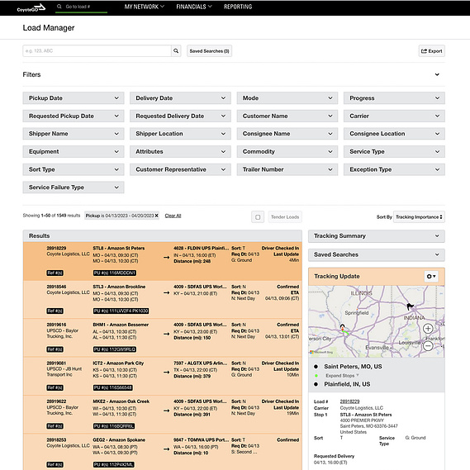Viewport: 470px width, 470px height.
Task: Open the Mode filter dropdown
Action: pos(287,98)
